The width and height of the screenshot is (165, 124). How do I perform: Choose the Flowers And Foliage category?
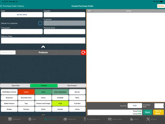(43, 103)
